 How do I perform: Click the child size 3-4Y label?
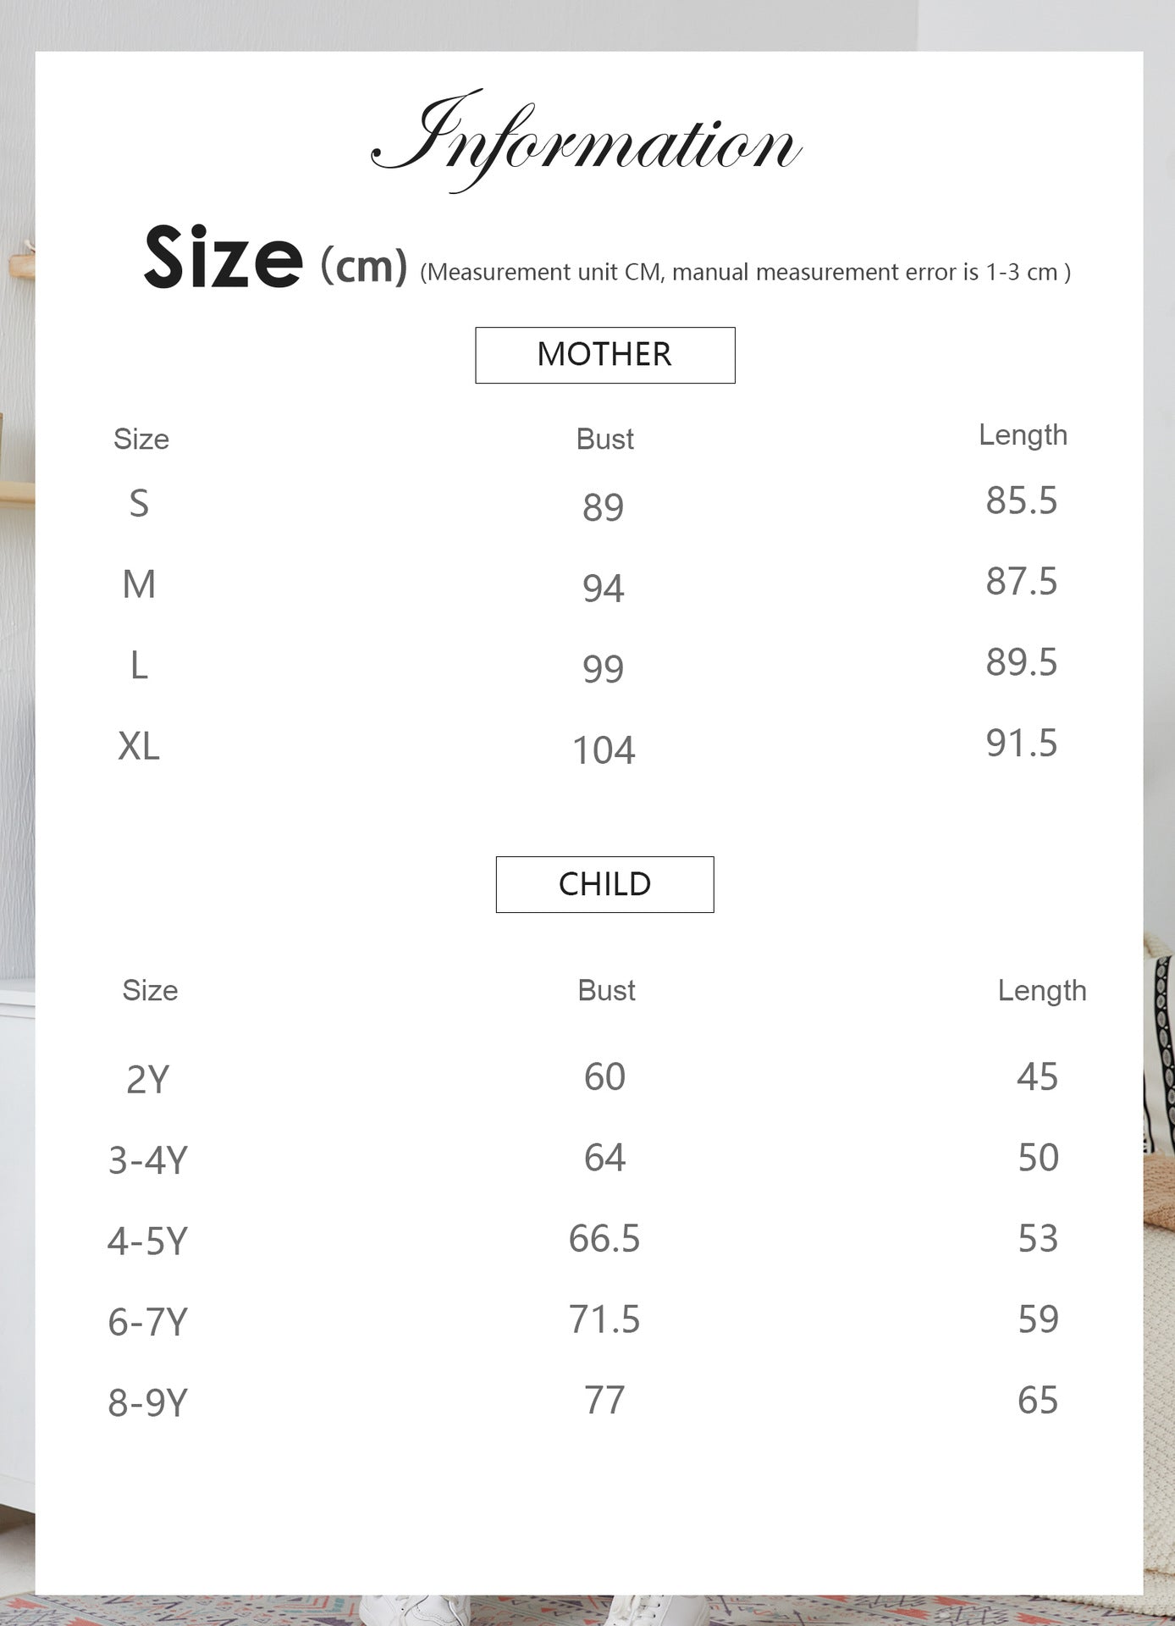(x=148, y=1160)
